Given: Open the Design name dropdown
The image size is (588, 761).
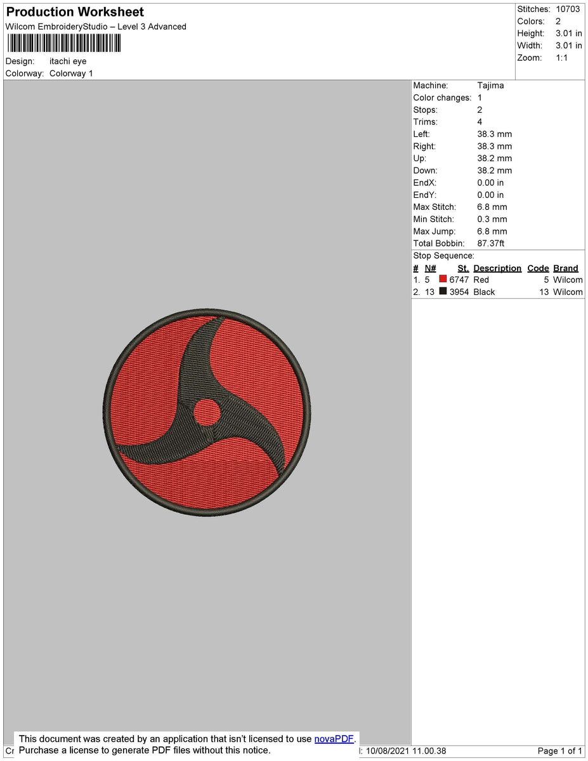Looking at the screenshot, I should point(66,61).
